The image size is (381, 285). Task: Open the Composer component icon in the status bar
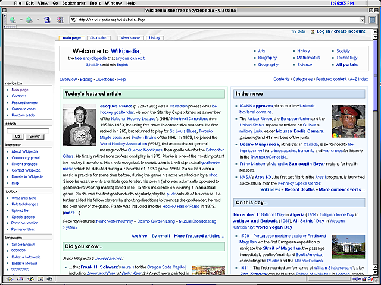[x=30, y=278]
